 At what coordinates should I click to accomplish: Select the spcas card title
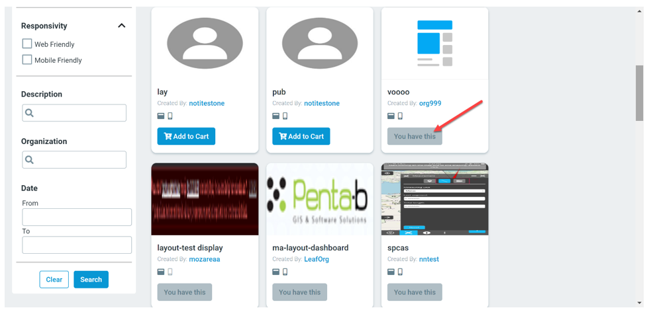(398, 248)
